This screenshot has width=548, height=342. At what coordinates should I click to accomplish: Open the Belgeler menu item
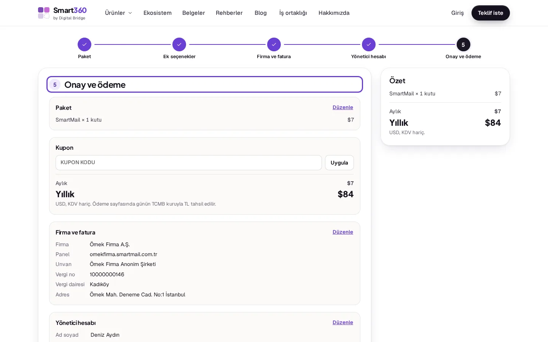click(194, 13)
